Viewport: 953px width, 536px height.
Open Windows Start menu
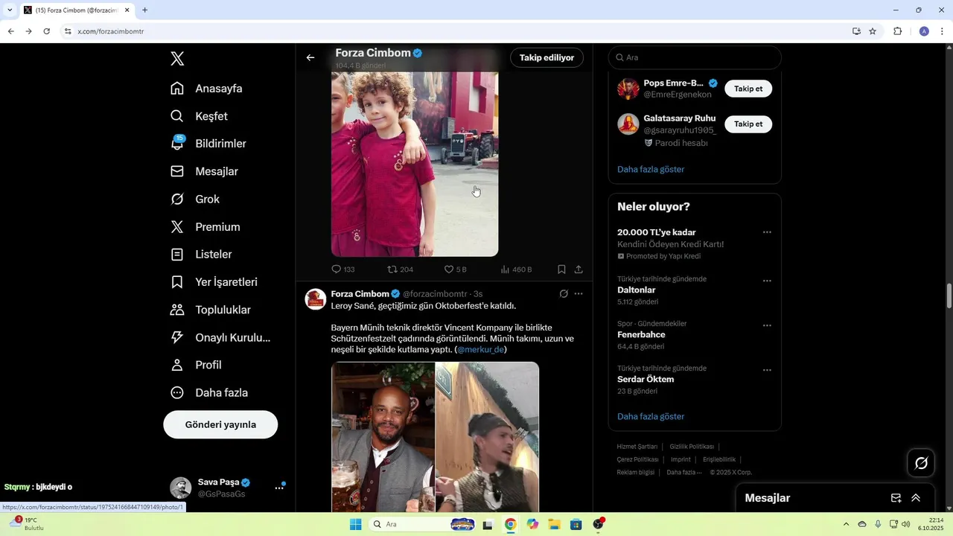[356, 524]
